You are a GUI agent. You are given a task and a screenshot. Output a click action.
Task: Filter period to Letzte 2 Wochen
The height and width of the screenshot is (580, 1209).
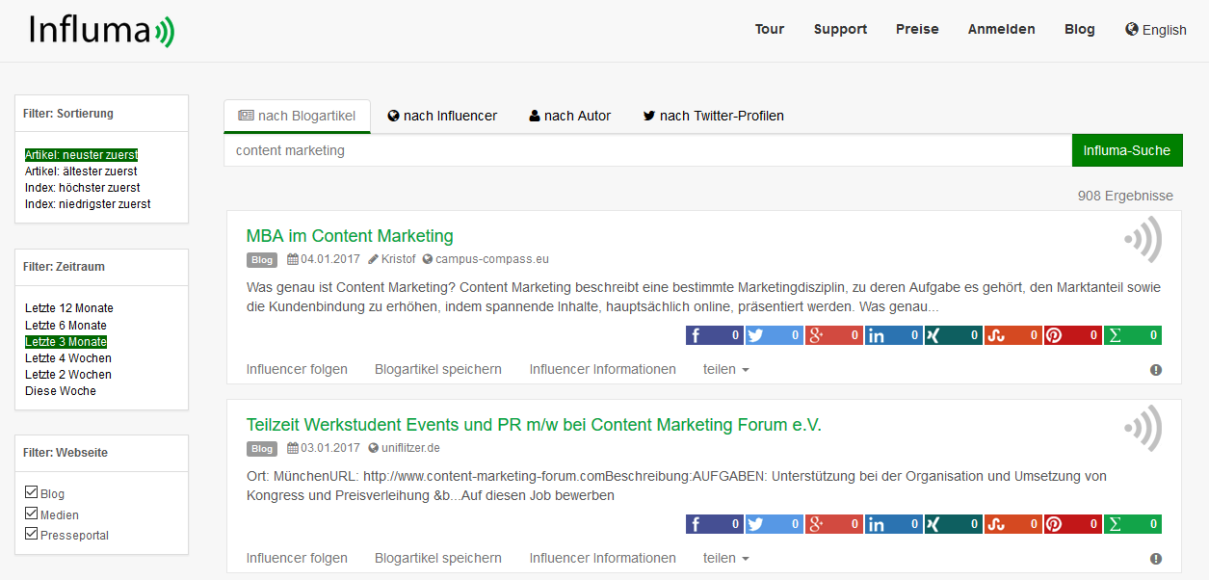click(x=68, y=375)
